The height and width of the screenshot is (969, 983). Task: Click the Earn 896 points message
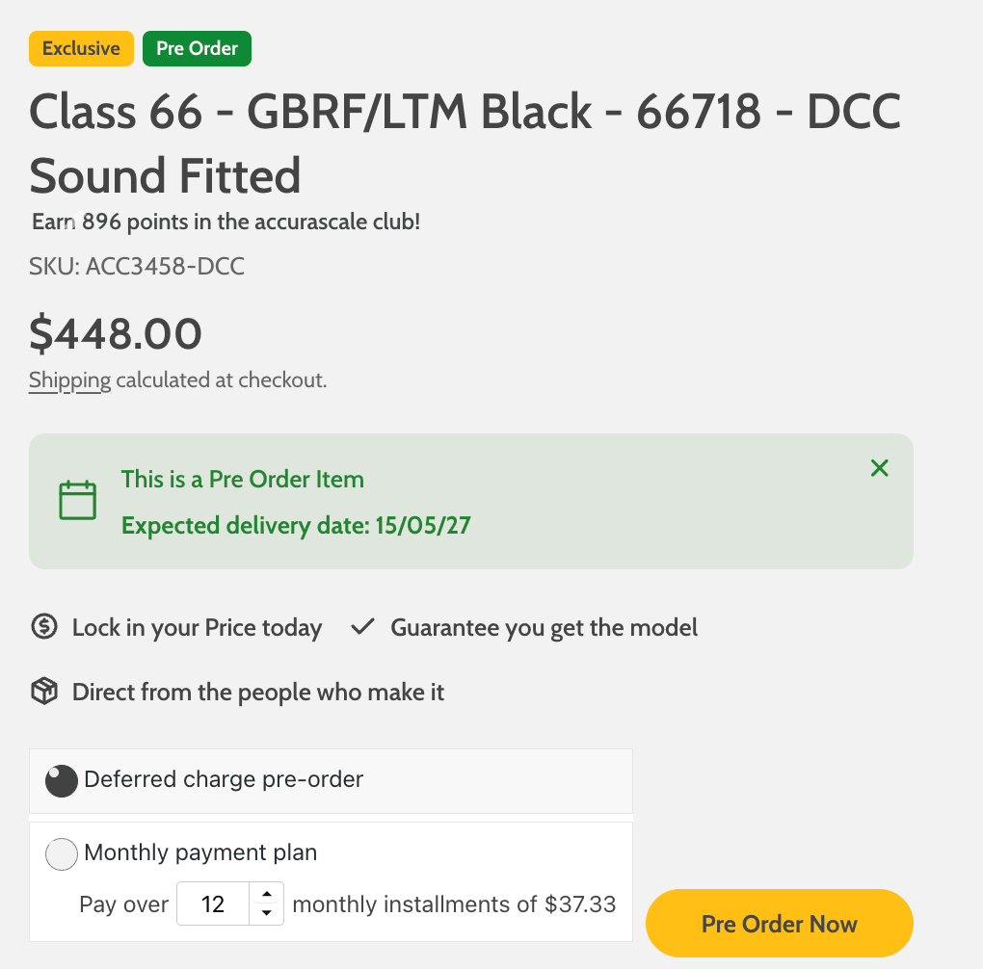(226, 223)
